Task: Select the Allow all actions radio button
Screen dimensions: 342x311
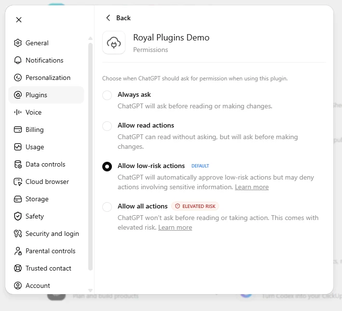Action: click(x=107, y=207)
